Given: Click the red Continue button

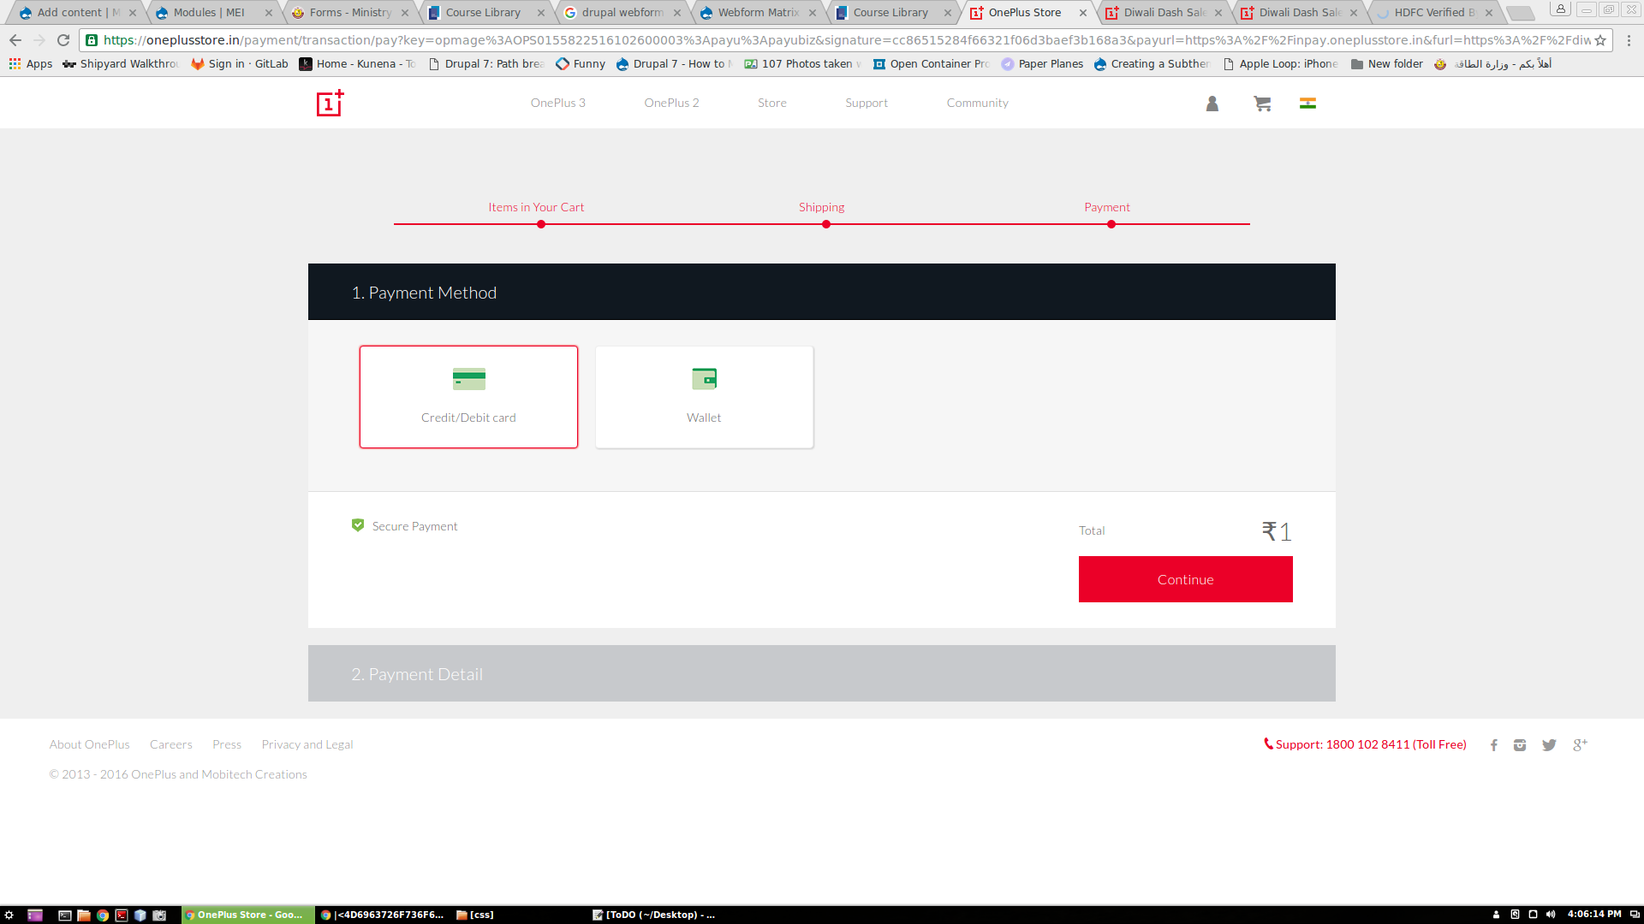Looking at the screenshot, I should [x=1185, y=579].
